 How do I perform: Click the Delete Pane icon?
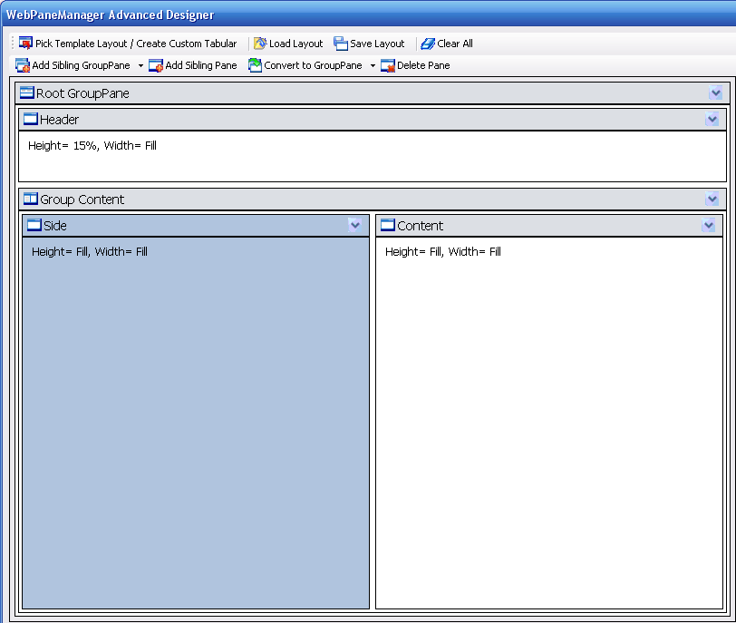pos(388,65)
